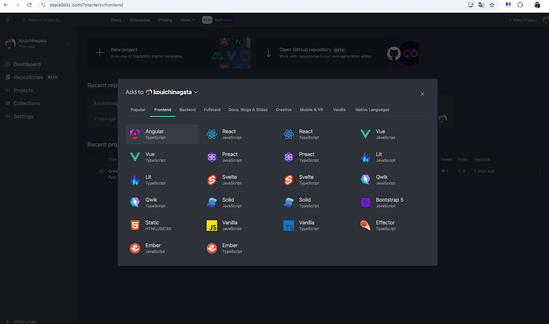This screenshot has height=324, width=549.
Task: Switch to the Vanilla tab
Action: click(x=339, y=110)
